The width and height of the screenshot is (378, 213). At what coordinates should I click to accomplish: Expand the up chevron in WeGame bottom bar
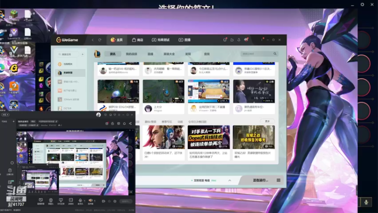tap(230, 180)
